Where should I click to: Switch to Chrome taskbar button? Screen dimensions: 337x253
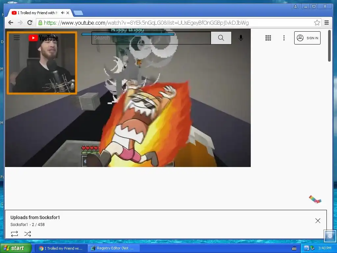(x=61, y=248)
